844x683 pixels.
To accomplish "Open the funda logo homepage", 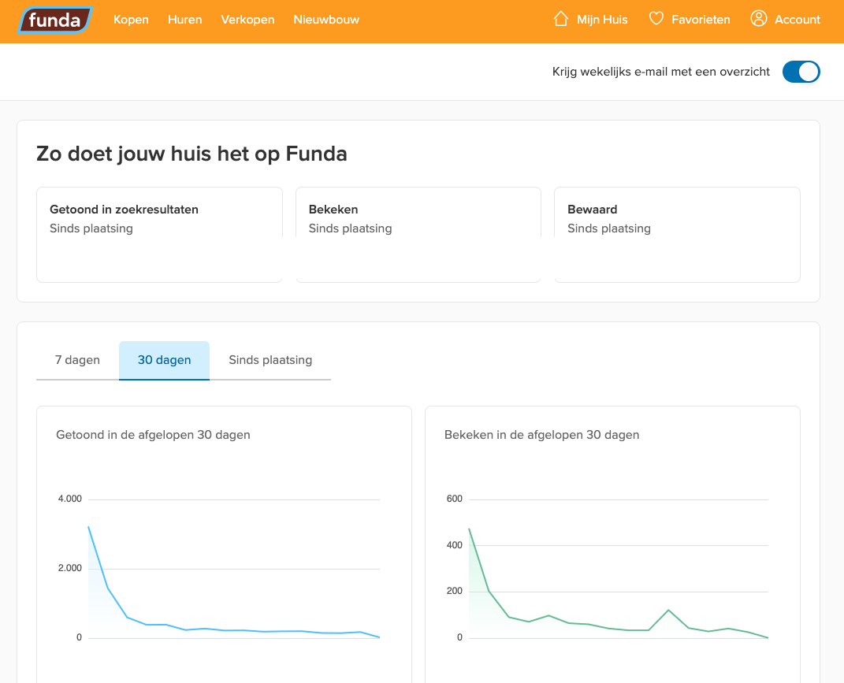I will 55,20.
